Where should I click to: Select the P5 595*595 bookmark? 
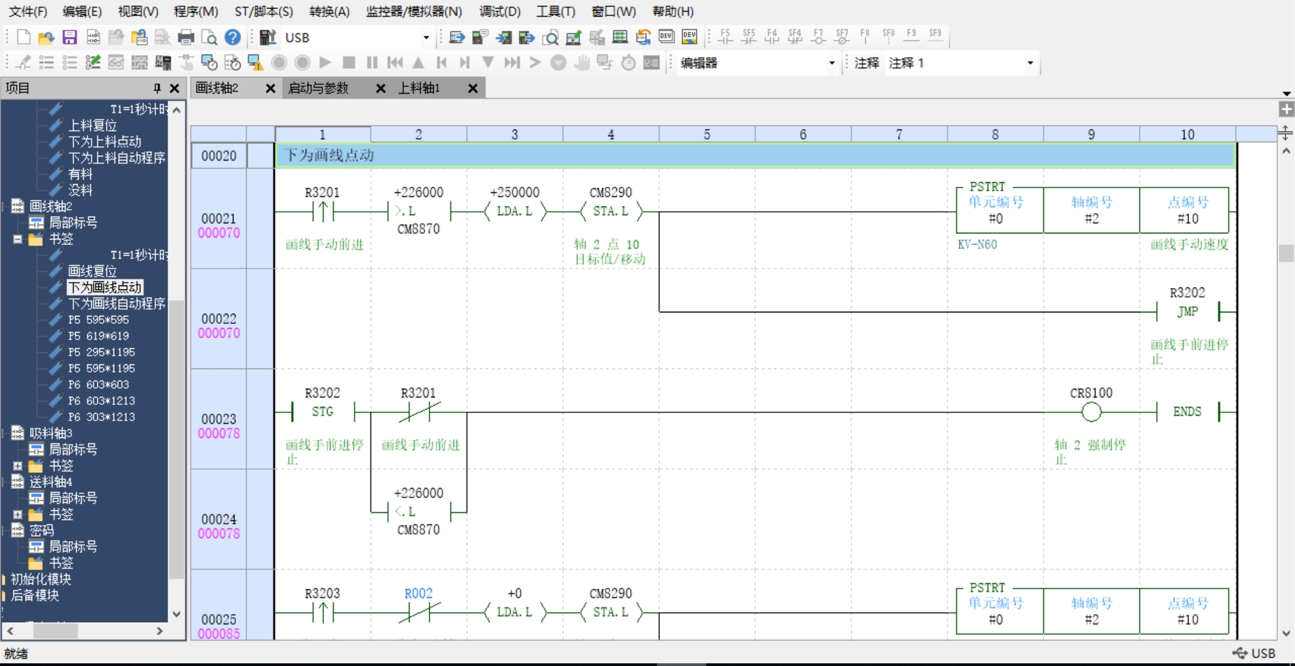point(98,320)
